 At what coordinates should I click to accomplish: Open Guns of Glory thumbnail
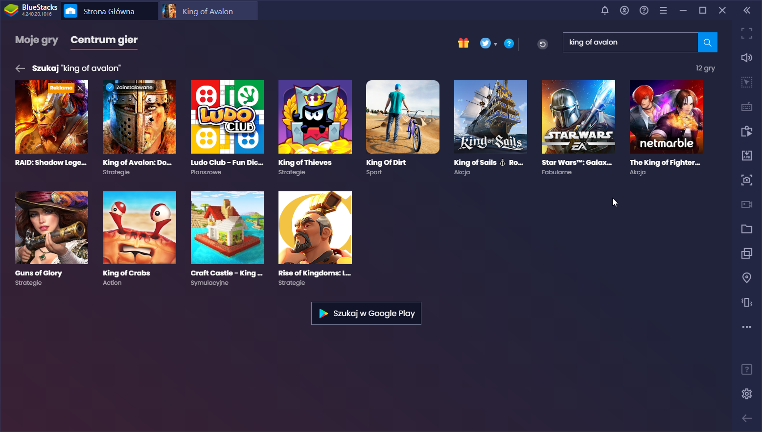(51, 228)
